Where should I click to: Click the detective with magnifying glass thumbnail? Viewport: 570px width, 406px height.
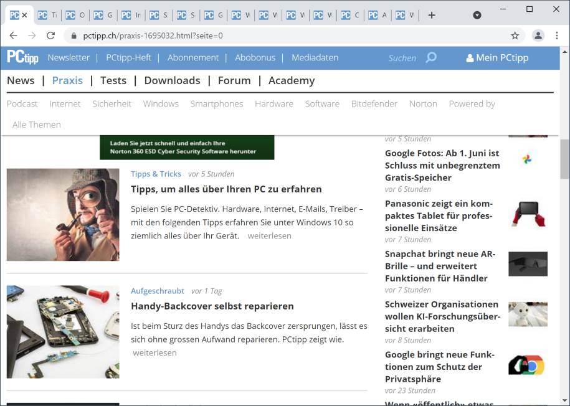pos(63,214)
